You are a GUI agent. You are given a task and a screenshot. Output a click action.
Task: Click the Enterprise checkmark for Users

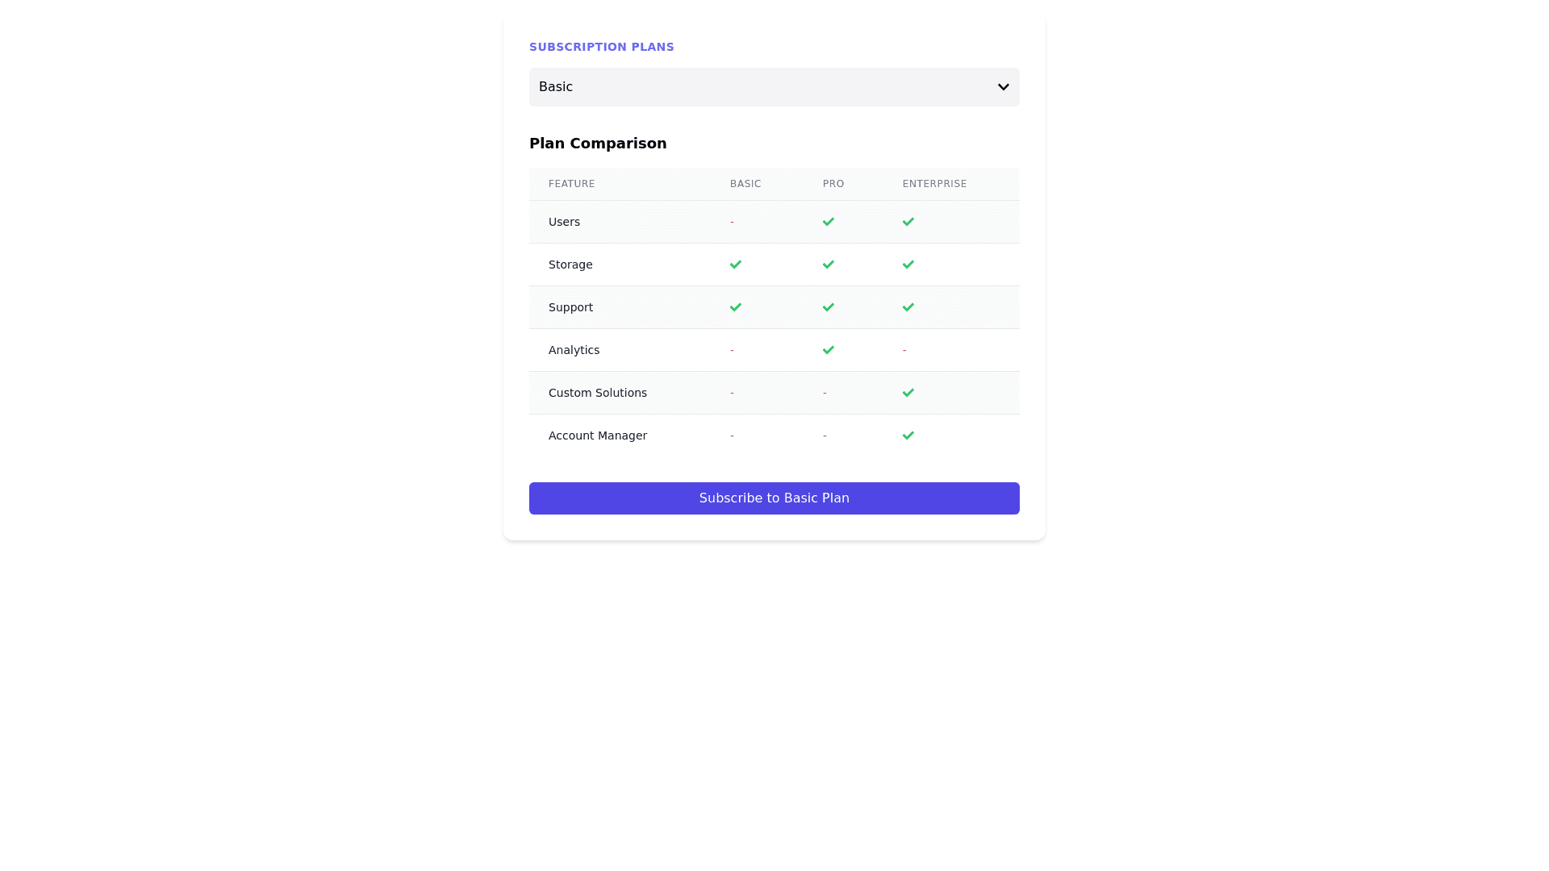click(x=908, y=222)
